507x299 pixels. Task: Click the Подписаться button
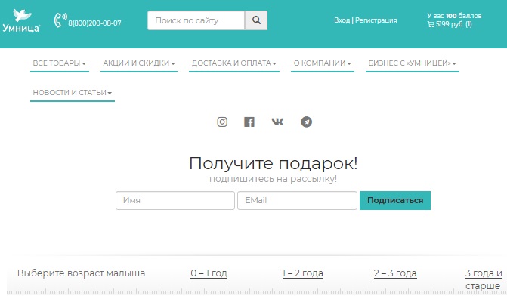(395, 200)
